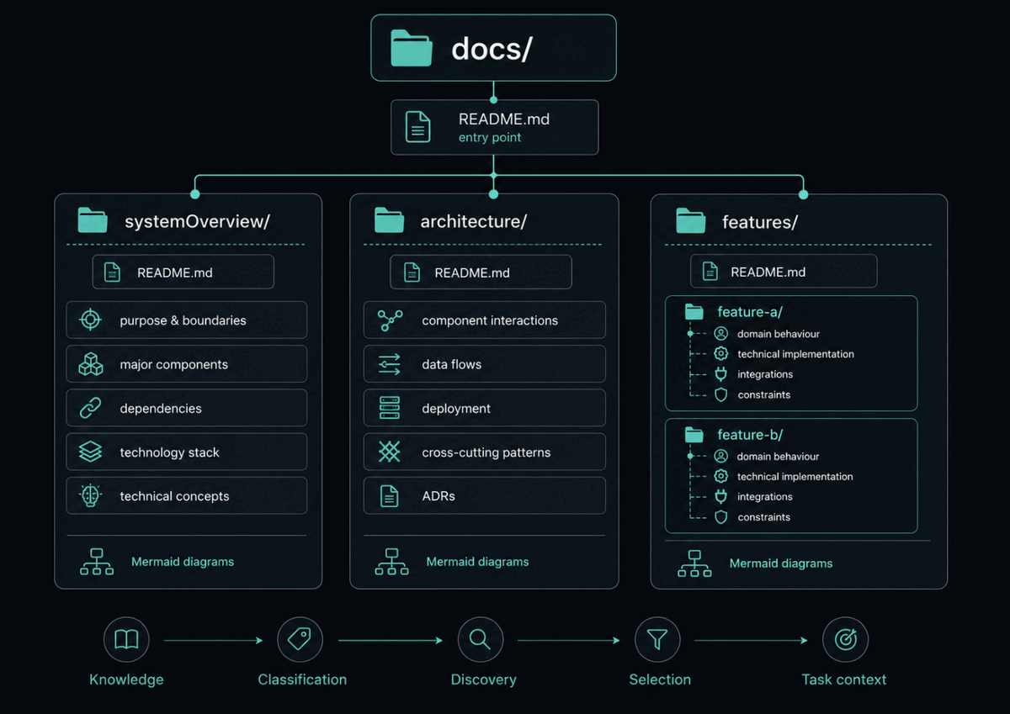Click feature-a constraints shield icon
Viewport: 1010px width, 714px height.
[720, 394]
